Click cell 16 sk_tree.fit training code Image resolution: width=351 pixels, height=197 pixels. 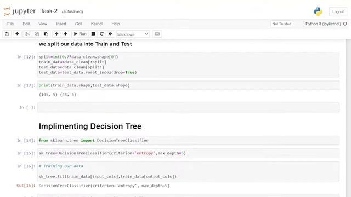(188, 171)
